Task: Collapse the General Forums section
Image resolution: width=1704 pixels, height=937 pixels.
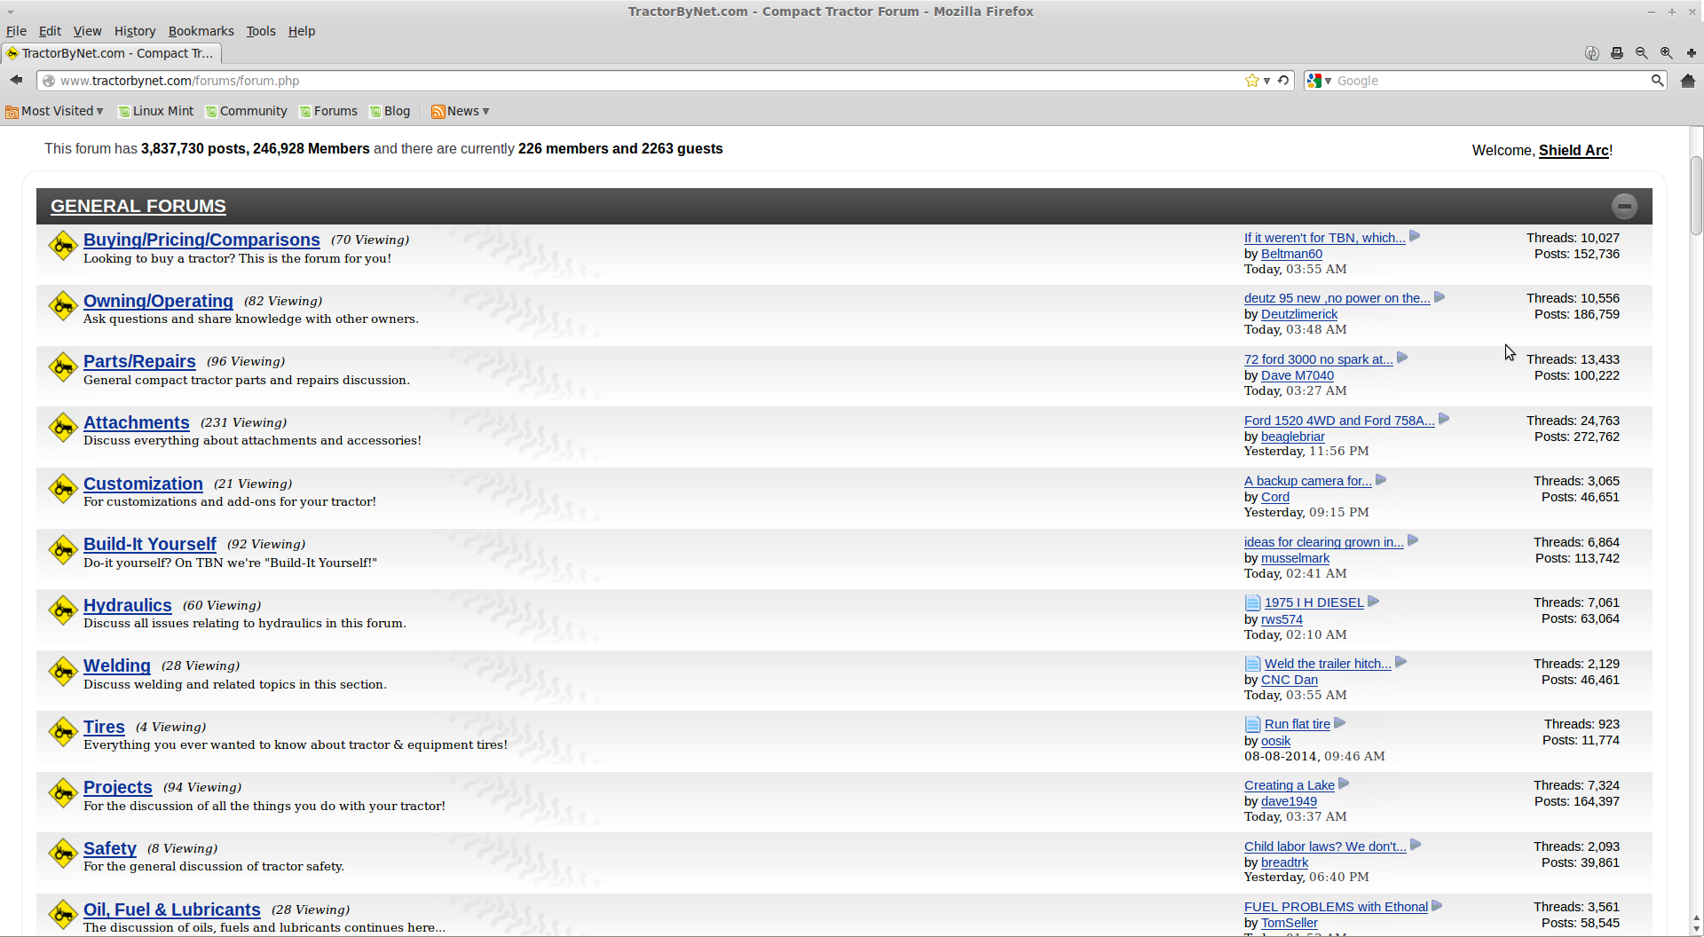Action: 1624,206
